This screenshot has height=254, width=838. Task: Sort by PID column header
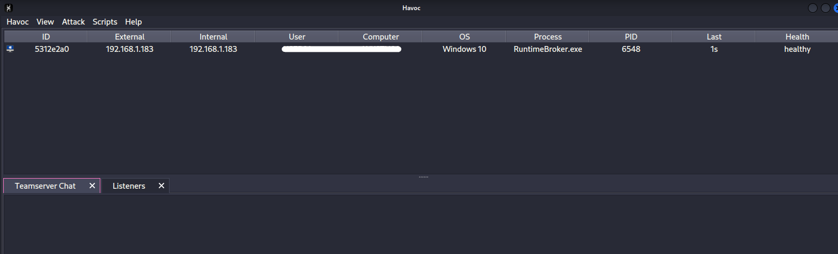(631, 37)
